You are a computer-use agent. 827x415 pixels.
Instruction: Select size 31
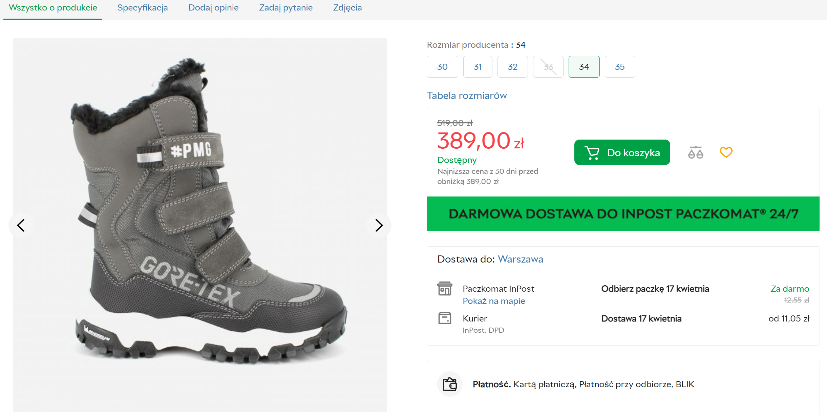(x=478, y=67)
